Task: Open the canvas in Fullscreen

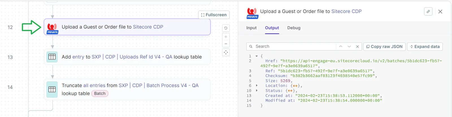Action: (214, 15)
